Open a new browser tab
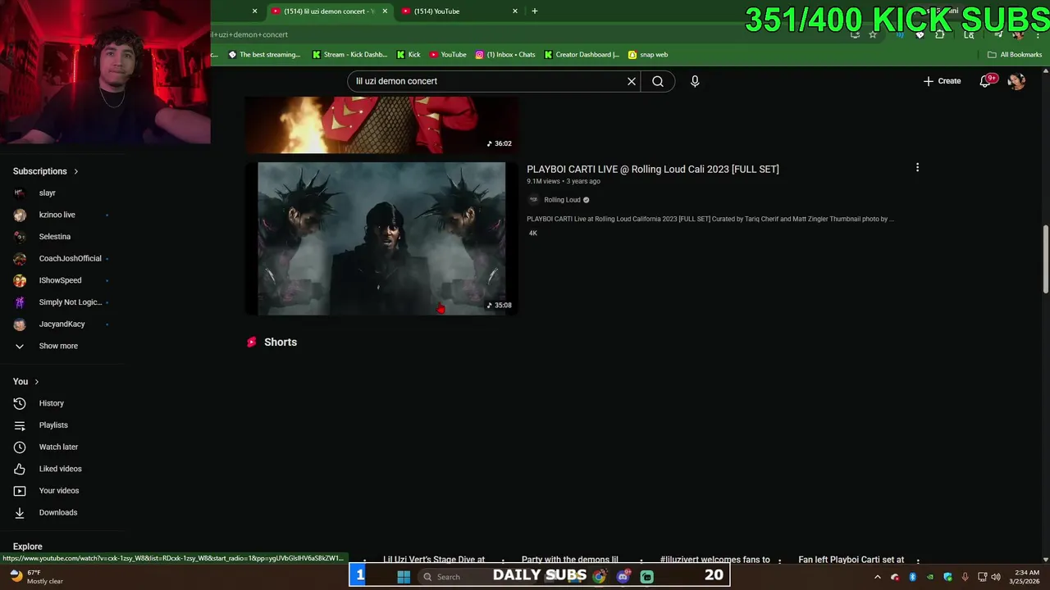Image resolution: width=1050 pixels, height=590 pixels. coord(535,11)
